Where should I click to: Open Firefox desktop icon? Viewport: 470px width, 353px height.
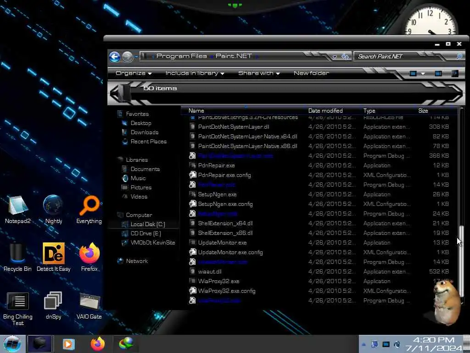(90, 257)
